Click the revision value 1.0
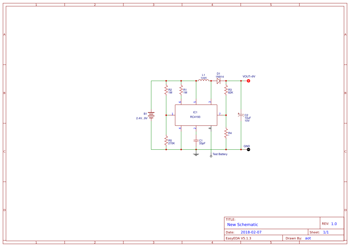 coord(334,224)
